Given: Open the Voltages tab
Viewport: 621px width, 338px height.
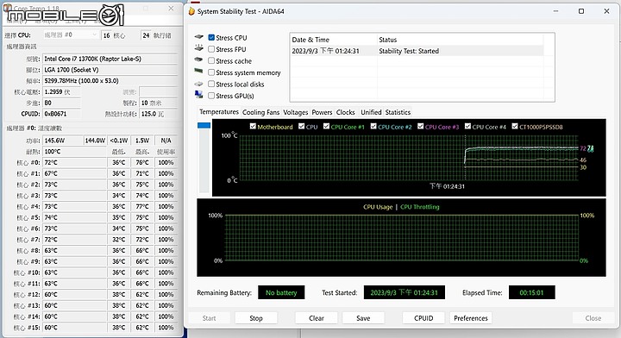Looking at the screenshot, I should 296,112.
